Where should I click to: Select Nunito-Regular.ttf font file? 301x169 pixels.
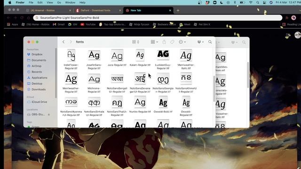pyautogui.click(x=140, y=105)
